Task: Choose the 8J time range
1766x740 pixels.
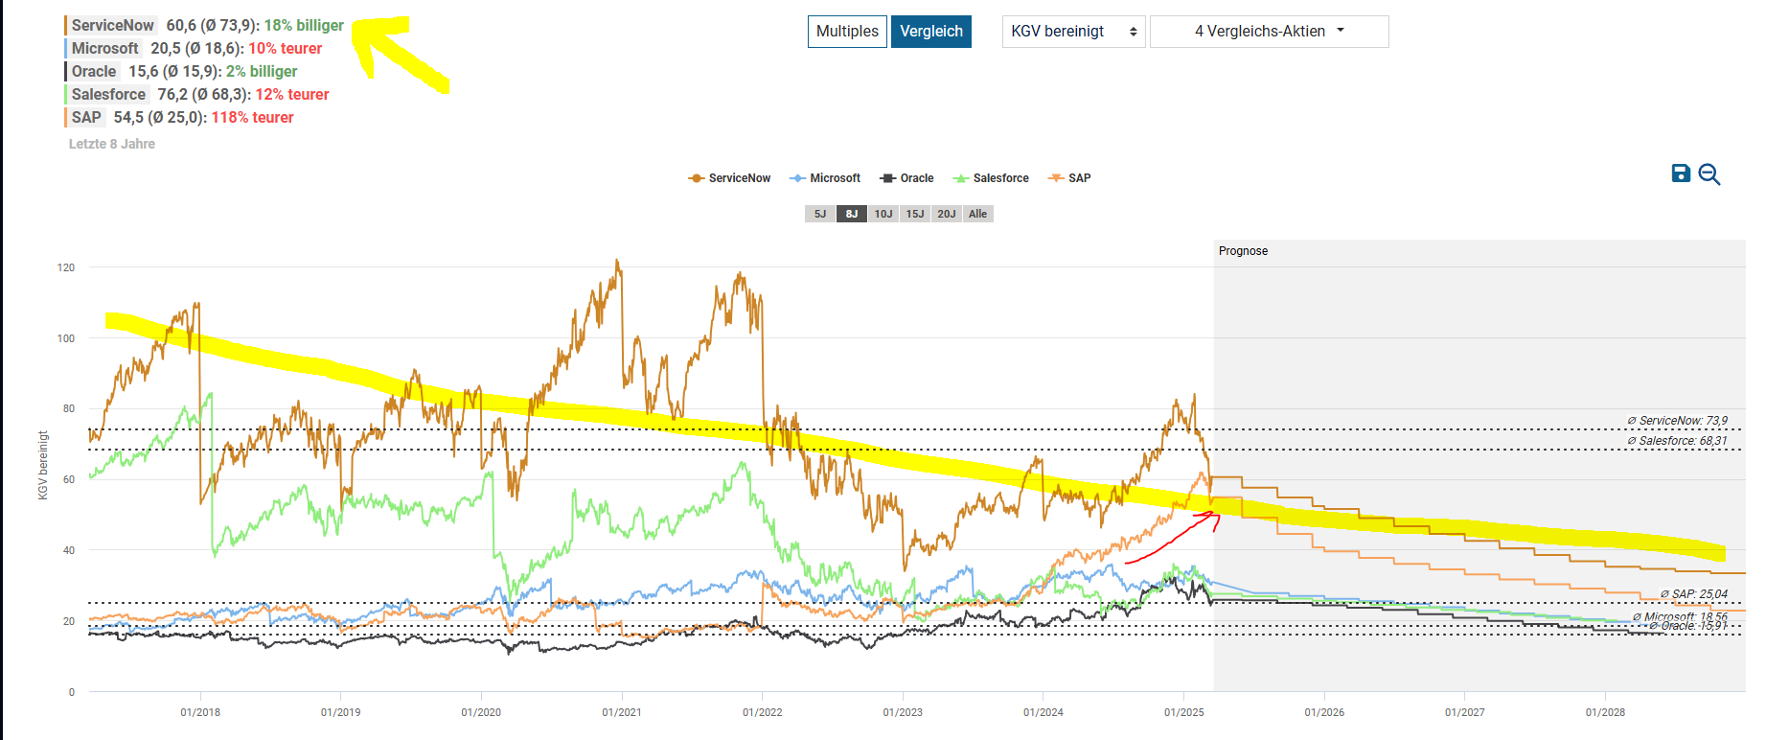Action: pos(852,214)
